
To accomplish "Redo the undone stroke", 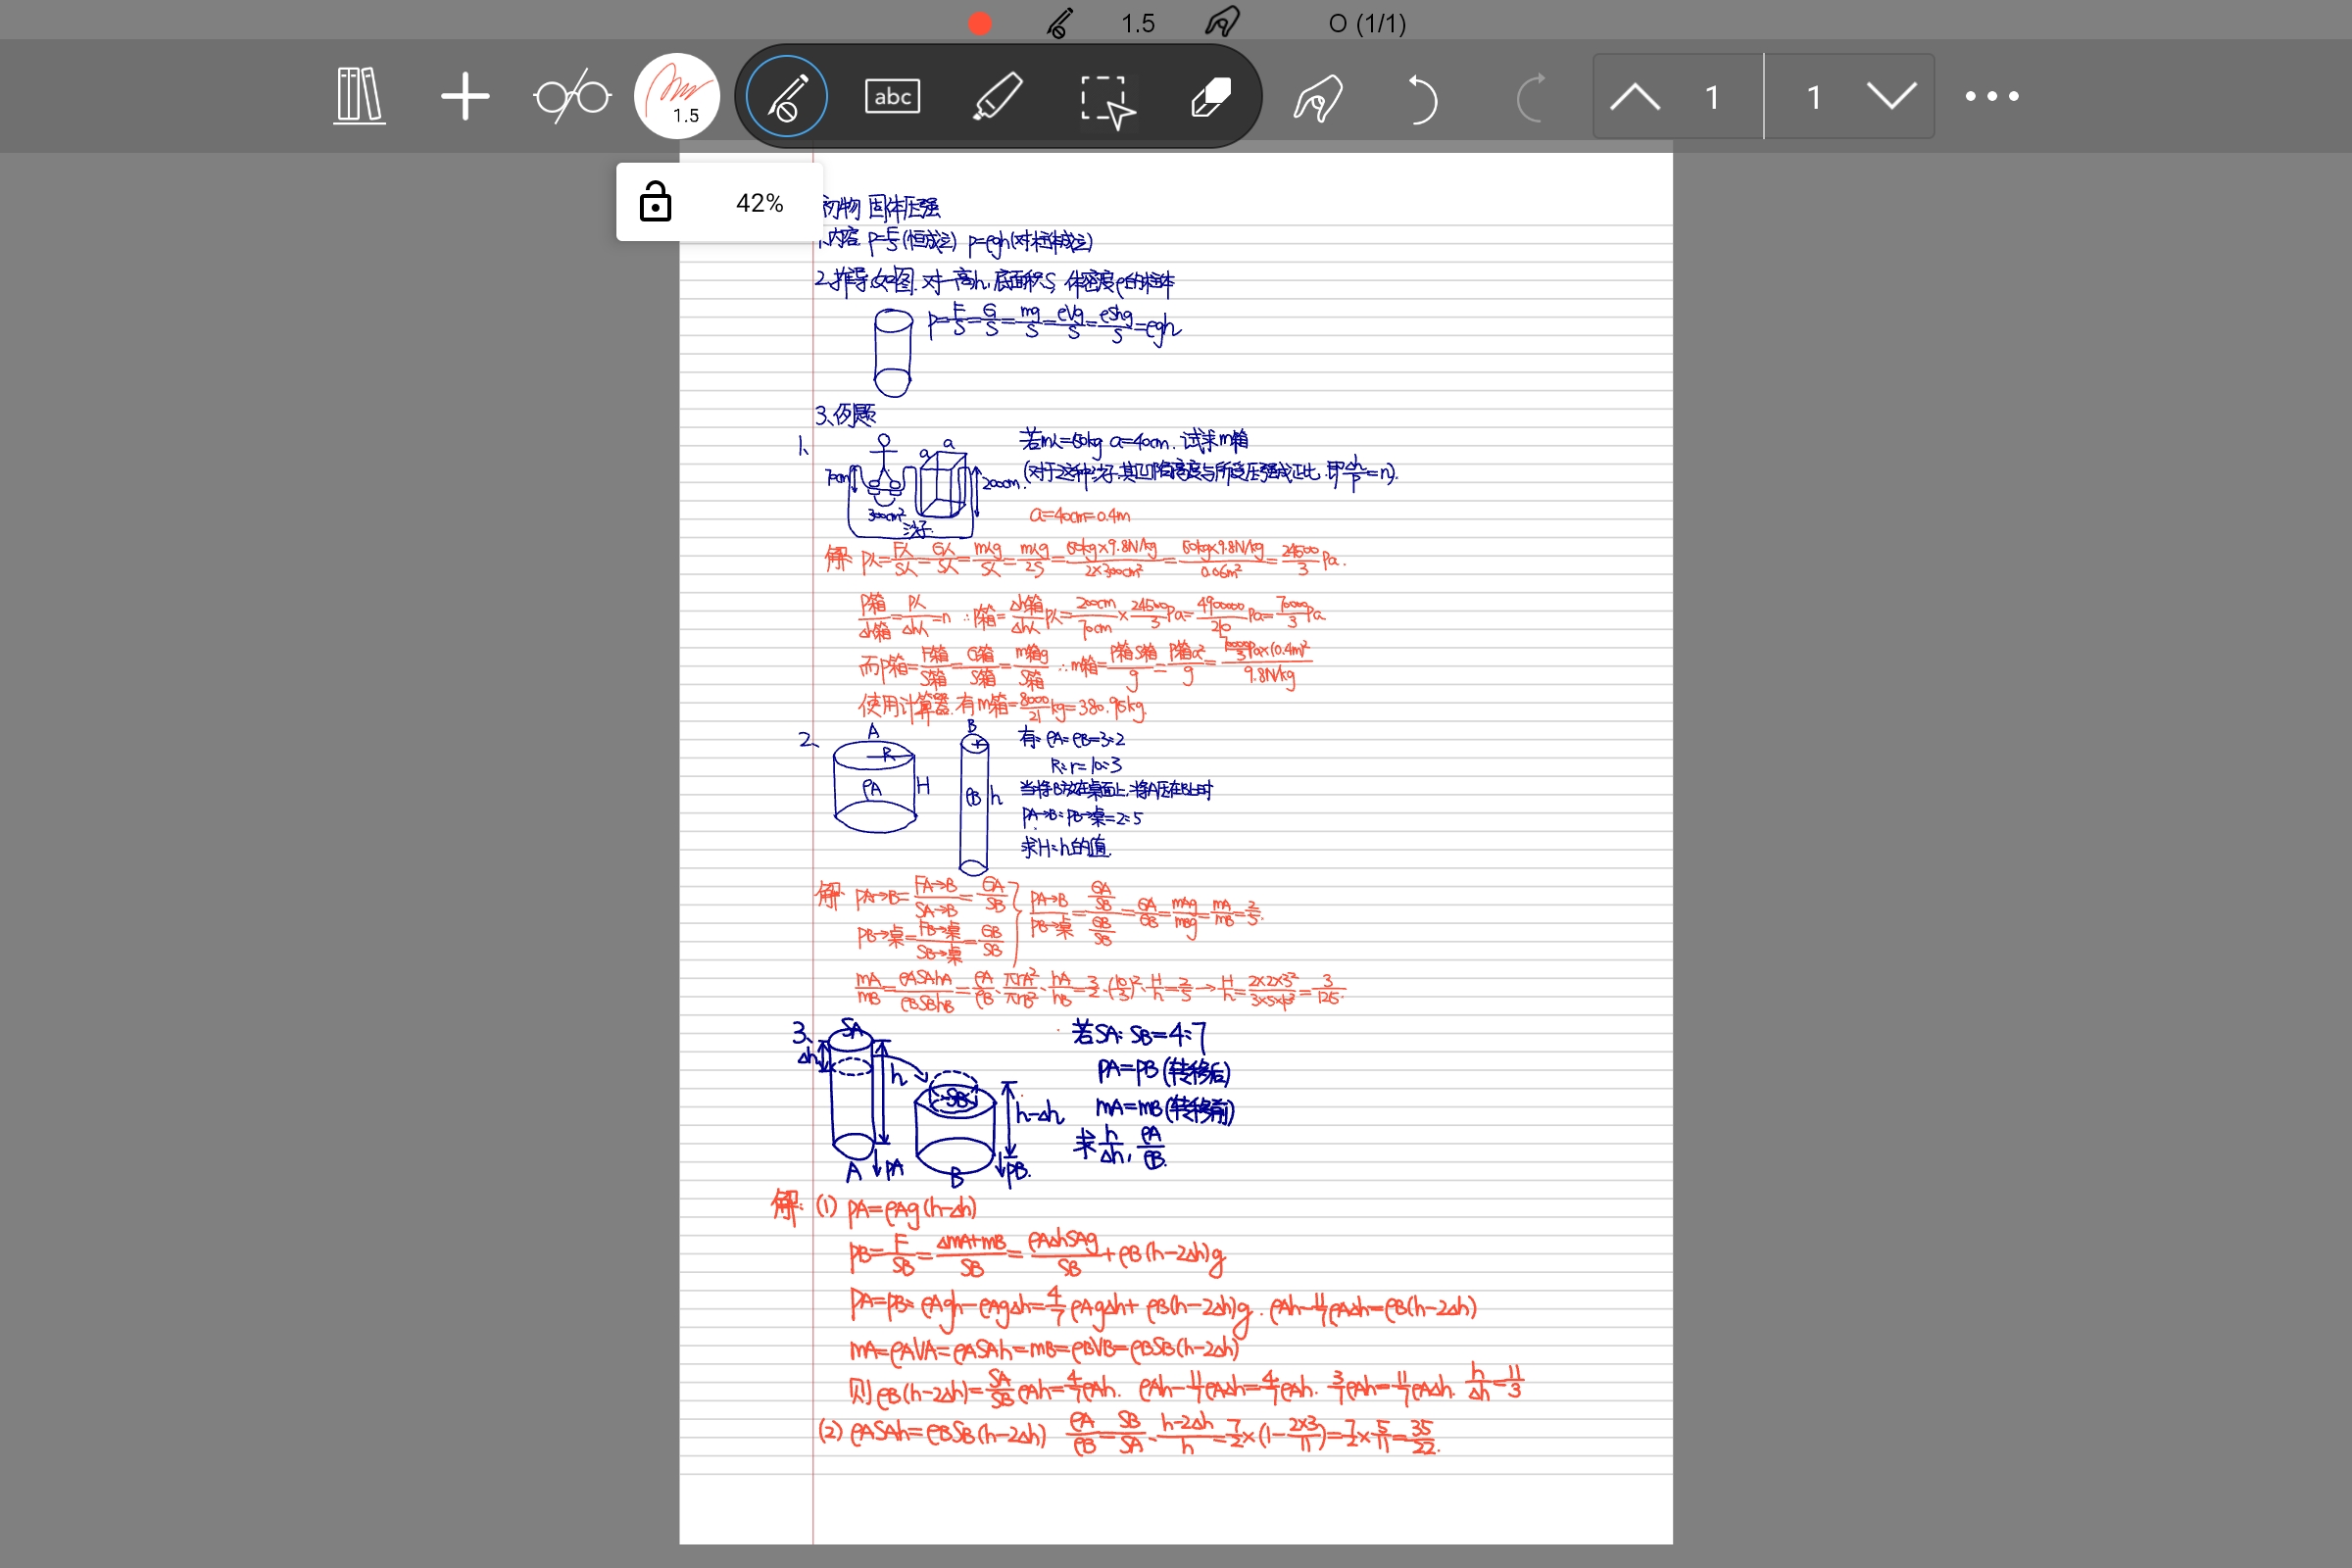I will pyautogui.click(x=1532, y=95).
